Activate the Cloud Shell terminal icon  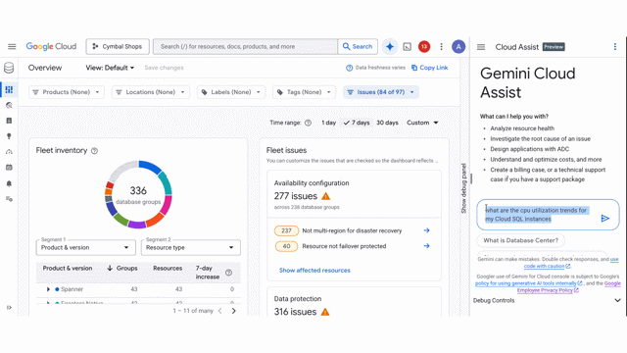(408, 47)
